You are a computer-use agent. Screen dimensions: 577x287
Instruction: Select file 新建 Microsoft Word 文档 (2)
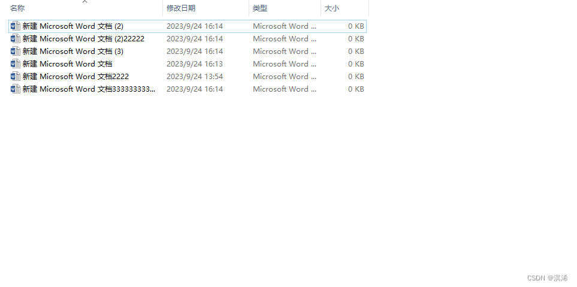tap(73, 26)
